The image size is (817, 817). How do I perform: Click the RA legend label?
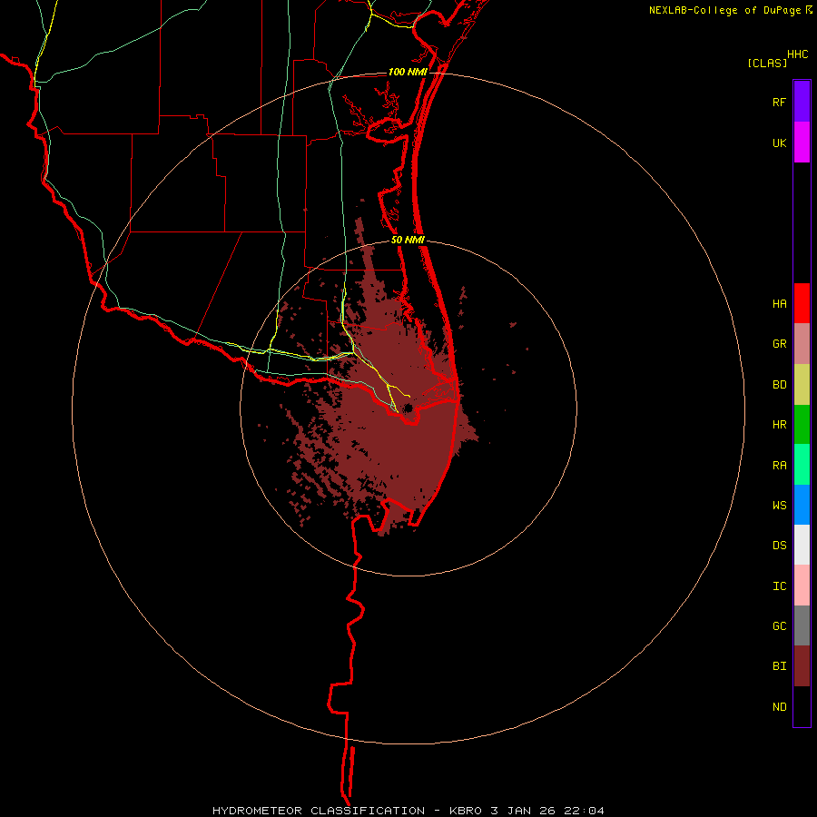point(779,466)
